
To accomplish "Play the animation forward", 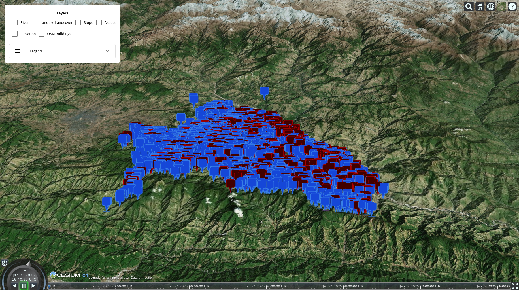I will pyautogui.click(x=33, y=286).
